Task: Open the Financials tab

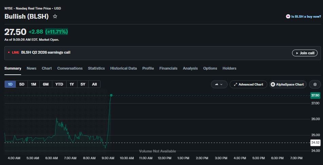Action: tap(168, 68)
